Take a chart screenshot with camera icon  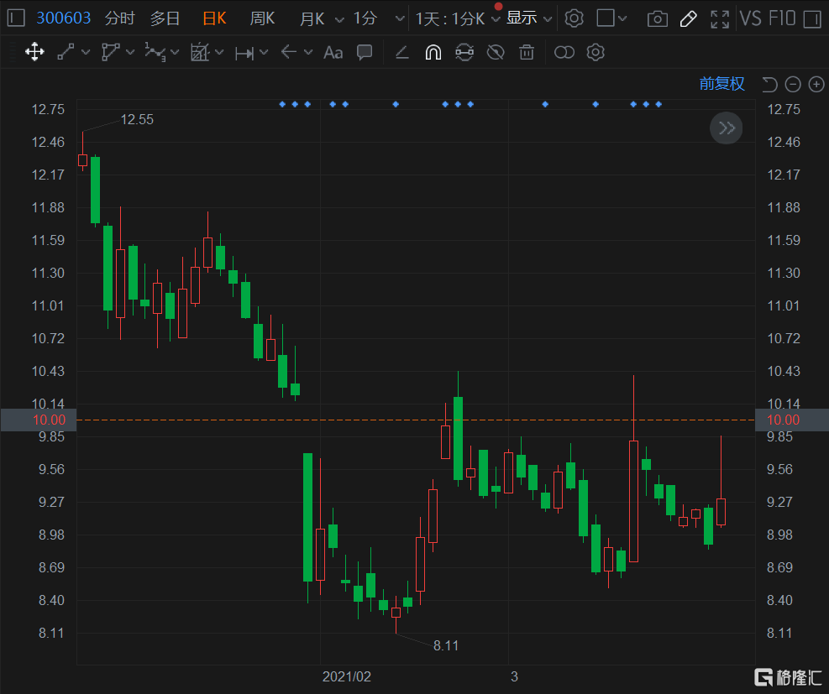point(657,19)
